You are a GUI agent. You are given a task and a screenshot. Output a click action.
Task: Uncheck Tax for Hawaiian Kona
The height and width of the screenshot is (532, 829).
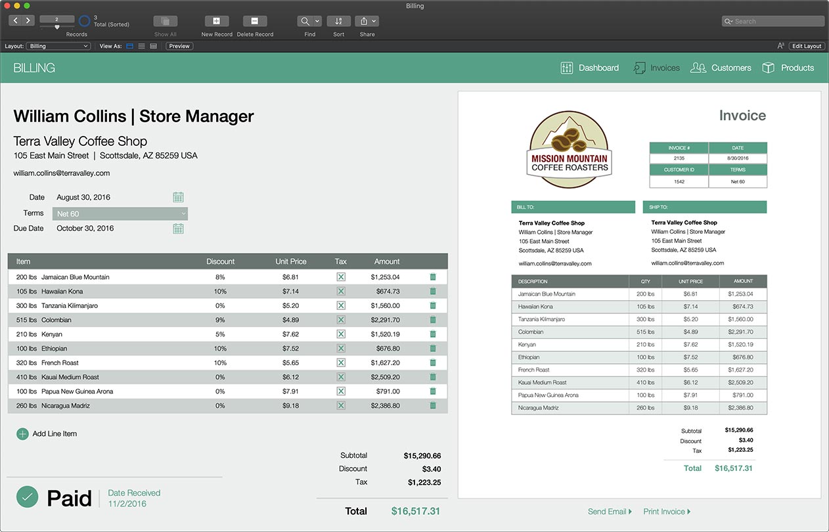tap(341, 292)
